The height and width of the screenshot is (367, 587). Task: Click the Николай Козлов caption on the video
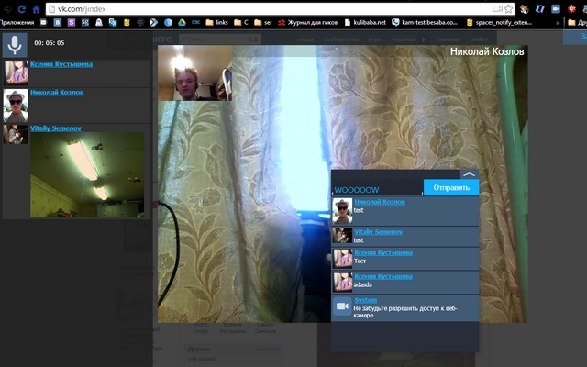[487, 51]
